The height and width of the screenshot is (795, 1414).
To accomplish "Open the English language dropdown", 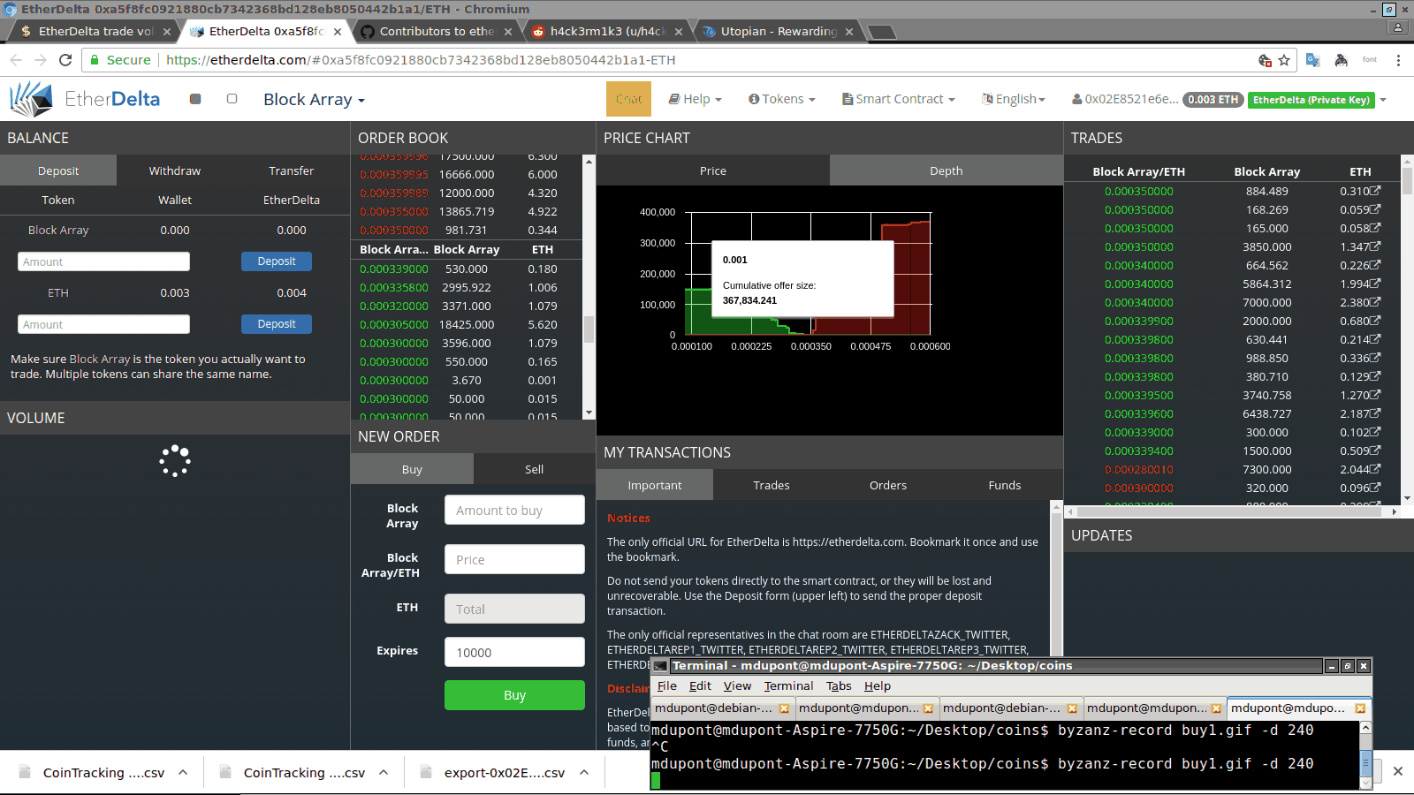I will (x=1014, y=99).
